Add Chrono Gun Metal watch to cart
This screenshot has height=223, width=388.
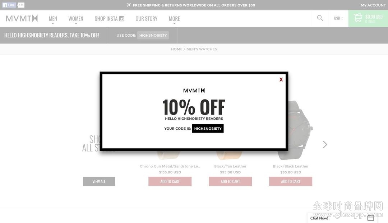coord(170,181)
